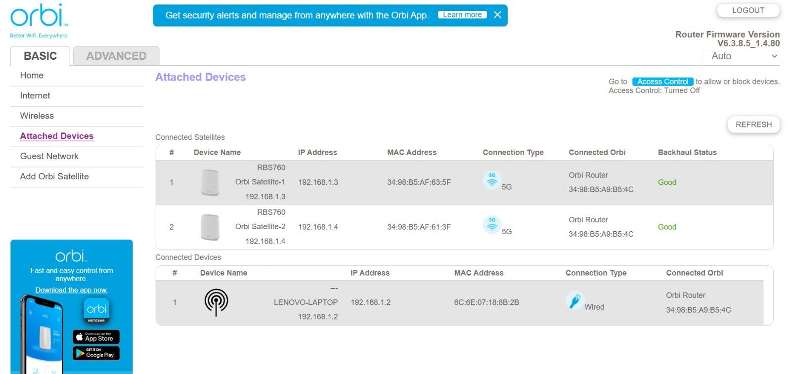791x374 pixels.
Task: Click Download the app now link
Action: click(71, 290)
